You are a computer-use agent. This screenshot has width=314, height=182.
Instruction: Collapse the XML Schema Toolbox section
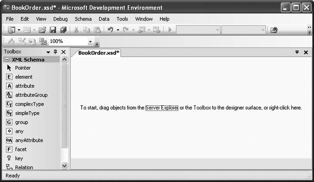(7, 59)
